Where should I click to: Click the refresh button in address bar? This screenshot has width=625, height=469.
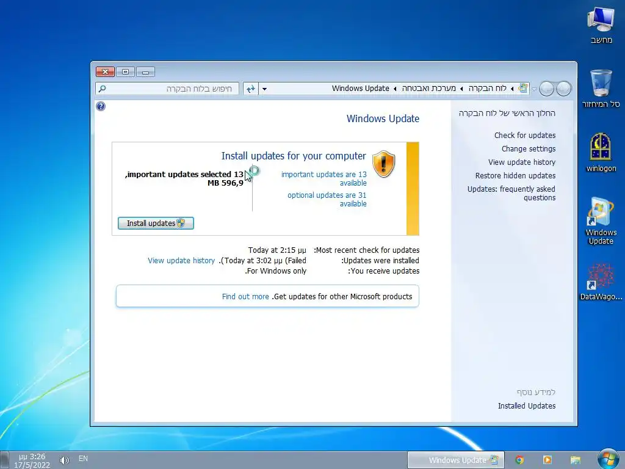click(251, 89)
